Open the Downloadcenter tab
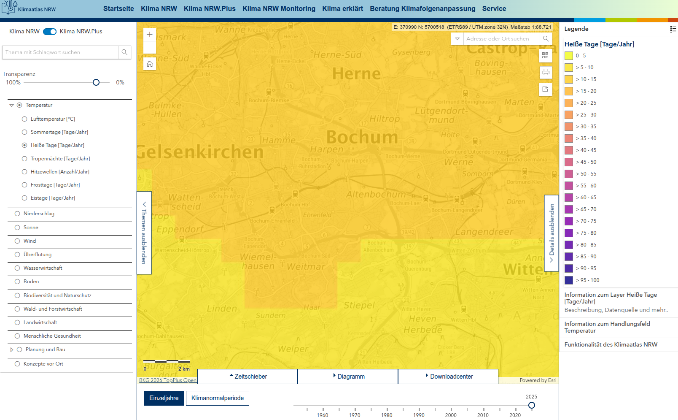The width and height of the screenshot is (678, 420). 448,376
